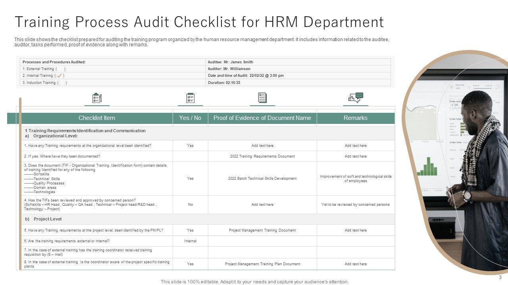Screen dimensions: 508x285
Task: Select the Auditor: Mr. Williamson field
Action: [x=229, y=69]
